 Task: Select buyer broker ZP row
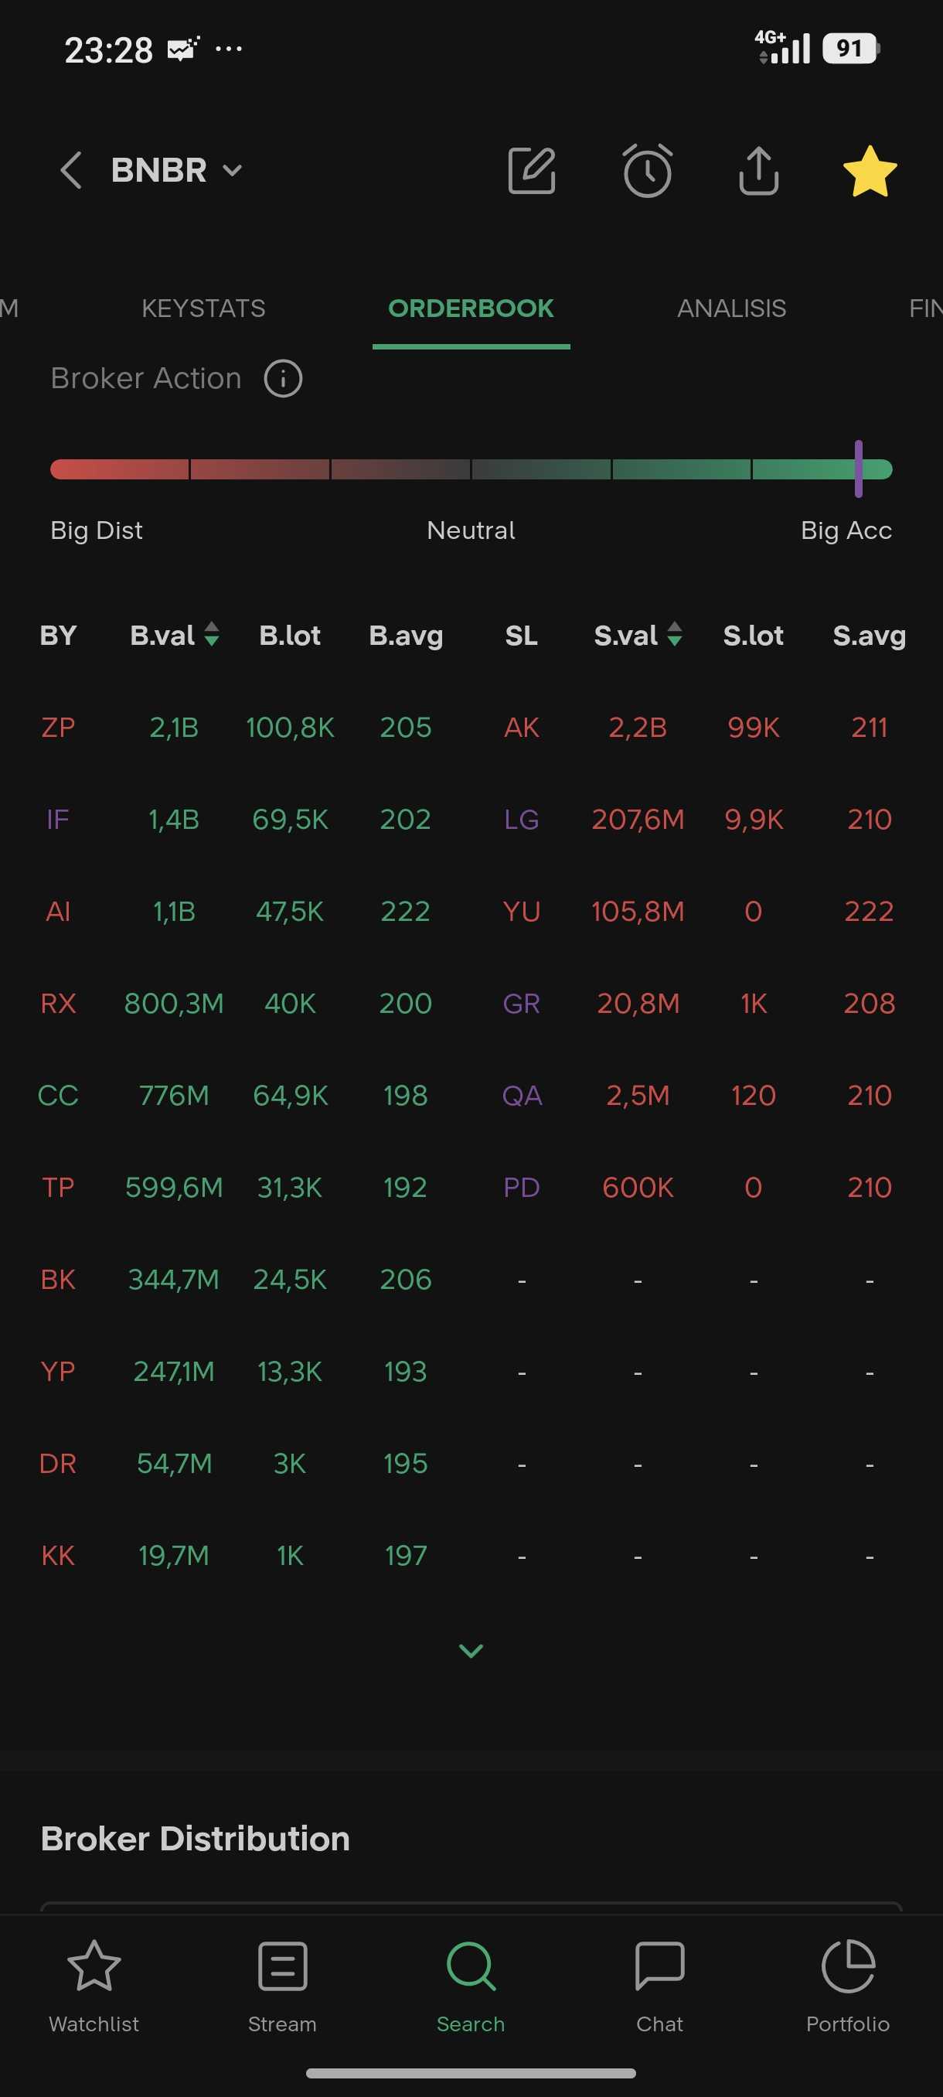(x=58, y=727)
